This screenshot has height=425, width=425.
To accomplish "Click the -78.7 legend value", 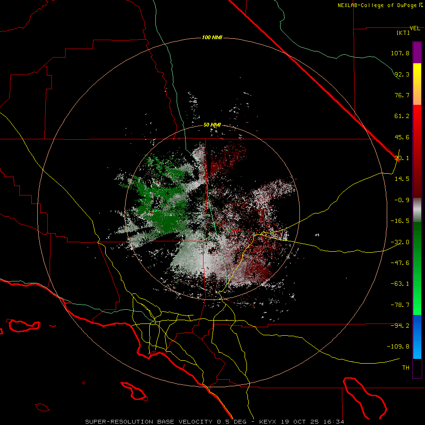I will pos(400,305).
